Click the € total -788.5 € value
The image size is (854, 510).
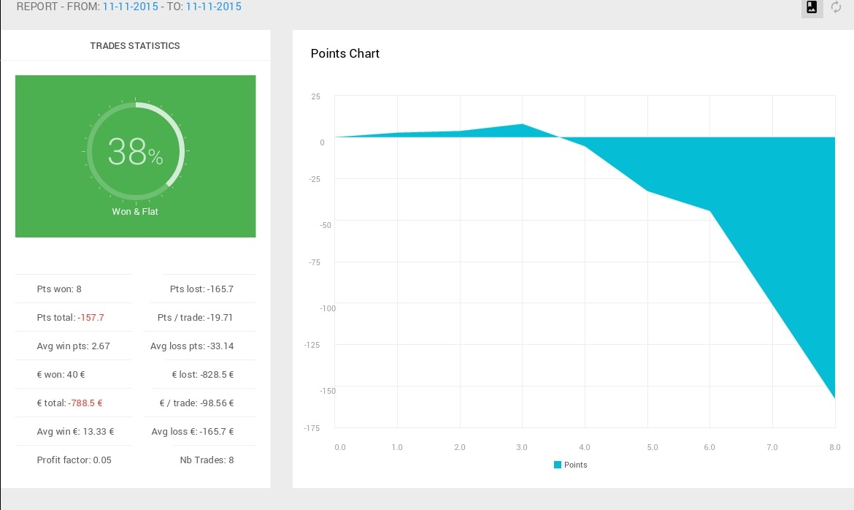85,403
